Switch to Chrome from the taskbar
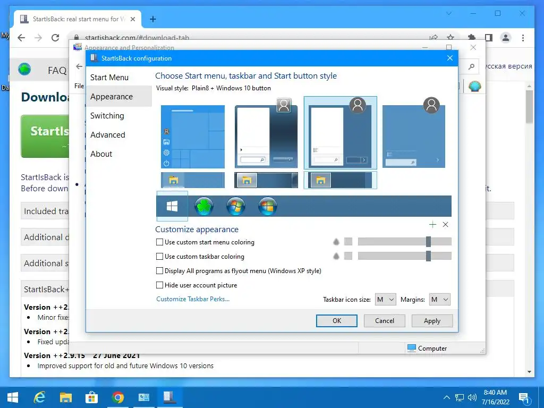 click(118, 397)
